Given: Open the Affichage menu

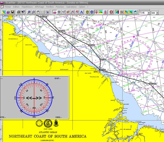Looking at the screenshot, I should 39,7.
